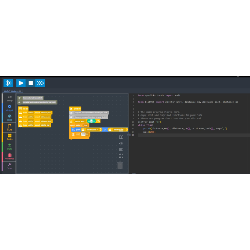Viewport: 250px width, 250px height.
Task: Connect to hub via Bluetooth button
Action: pos(8,83)
